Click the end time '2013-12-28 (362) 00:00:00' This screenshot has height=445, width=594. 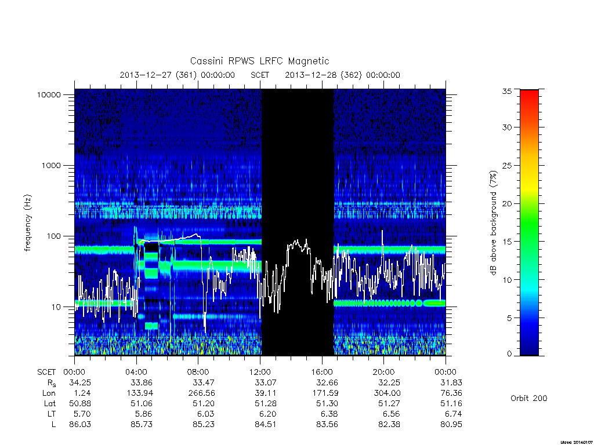tap(342, 75)
